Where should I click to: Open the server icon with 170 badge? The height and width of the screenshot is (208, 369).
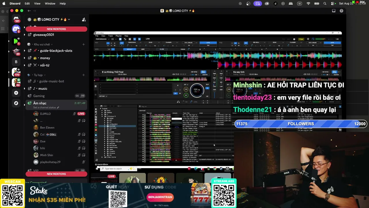coord(16,72)
